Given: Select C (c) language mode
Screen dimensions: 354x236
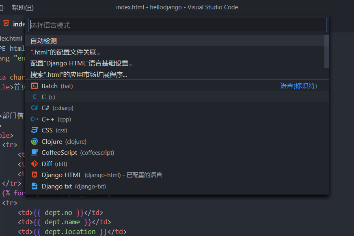Looking at the screenshot, I should (177, 97).
